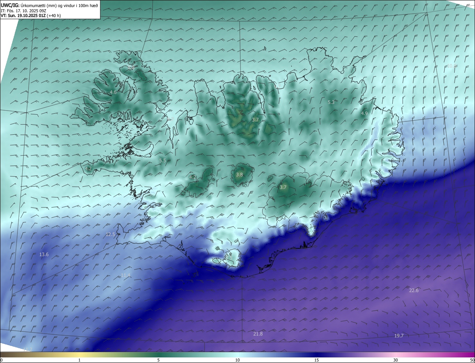Click the 1 tick on the color scale
This screenshot has height=363, width=475.
(79, 360)
